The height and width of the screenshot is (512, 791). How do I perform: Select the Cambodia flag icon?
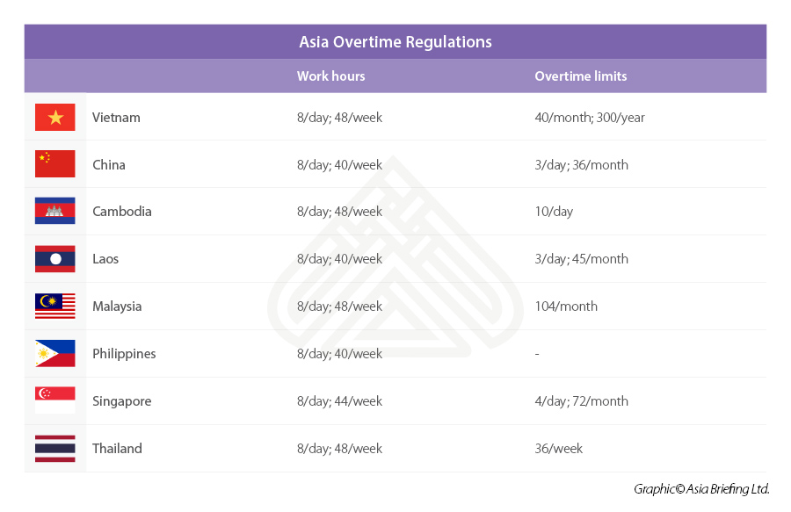pyautogui.click(x=55, y=212)
